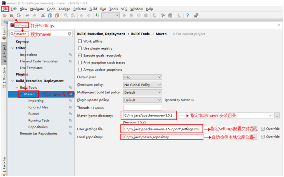The width and height of the screenshot is (284, 177).
Task: Select Importing under Maven
Action: pyautogui.click(x=36, y=101)
